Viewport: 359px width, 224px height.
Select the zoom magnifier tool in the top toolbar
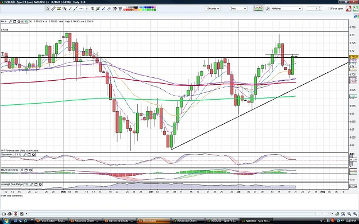tap(64, 9)
